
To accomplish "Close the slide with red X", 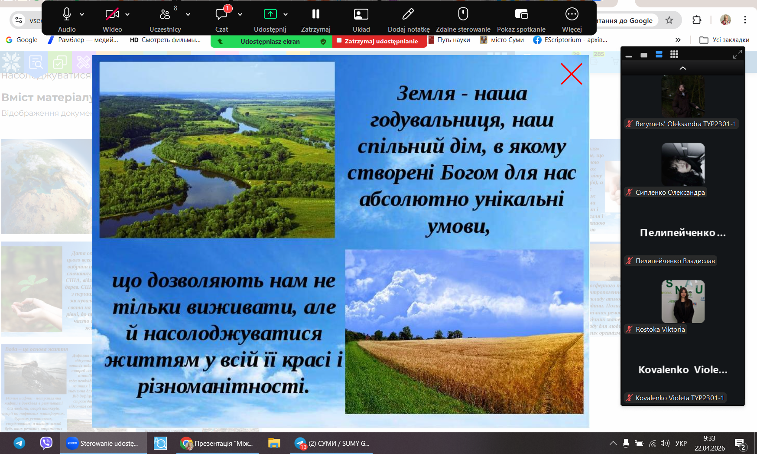I will tap(571, 74).
